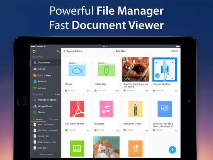The height and width of the screenshot is (160, 213).
Task: Open the PDF Expert Invoice file icon
Action: pos(77,109)
